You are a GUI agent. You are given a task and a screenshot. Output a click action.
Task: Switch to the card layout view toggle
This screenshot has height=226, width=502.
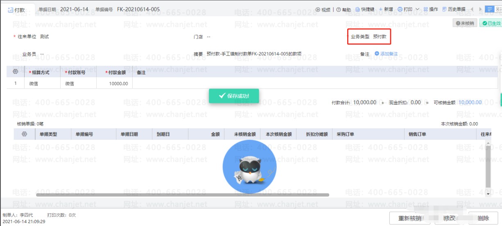(x=498, y=9)
